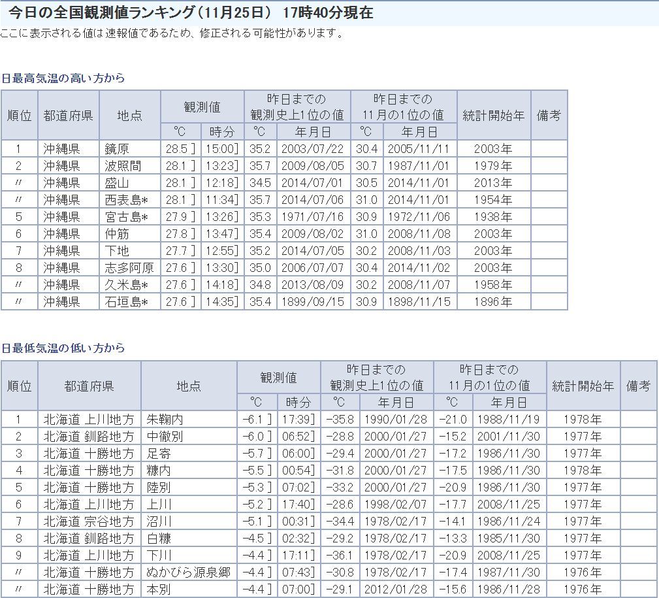659x598 pixels.
Task: Select station 波照間
Action: point(123,166)
